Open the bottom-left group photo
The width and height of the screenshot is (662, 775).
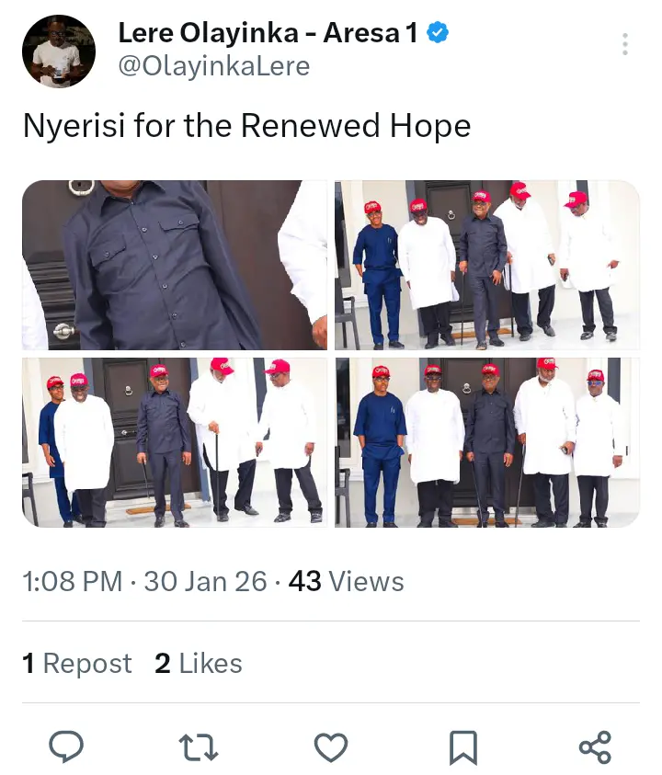click(175, 442)
